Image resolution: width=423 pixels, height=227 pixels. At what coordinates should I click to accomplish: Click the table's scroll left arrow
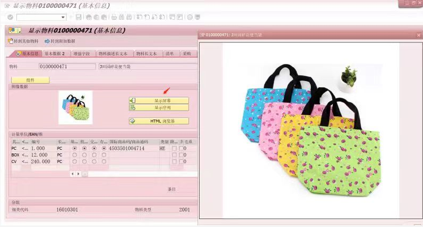coord(72,174)
